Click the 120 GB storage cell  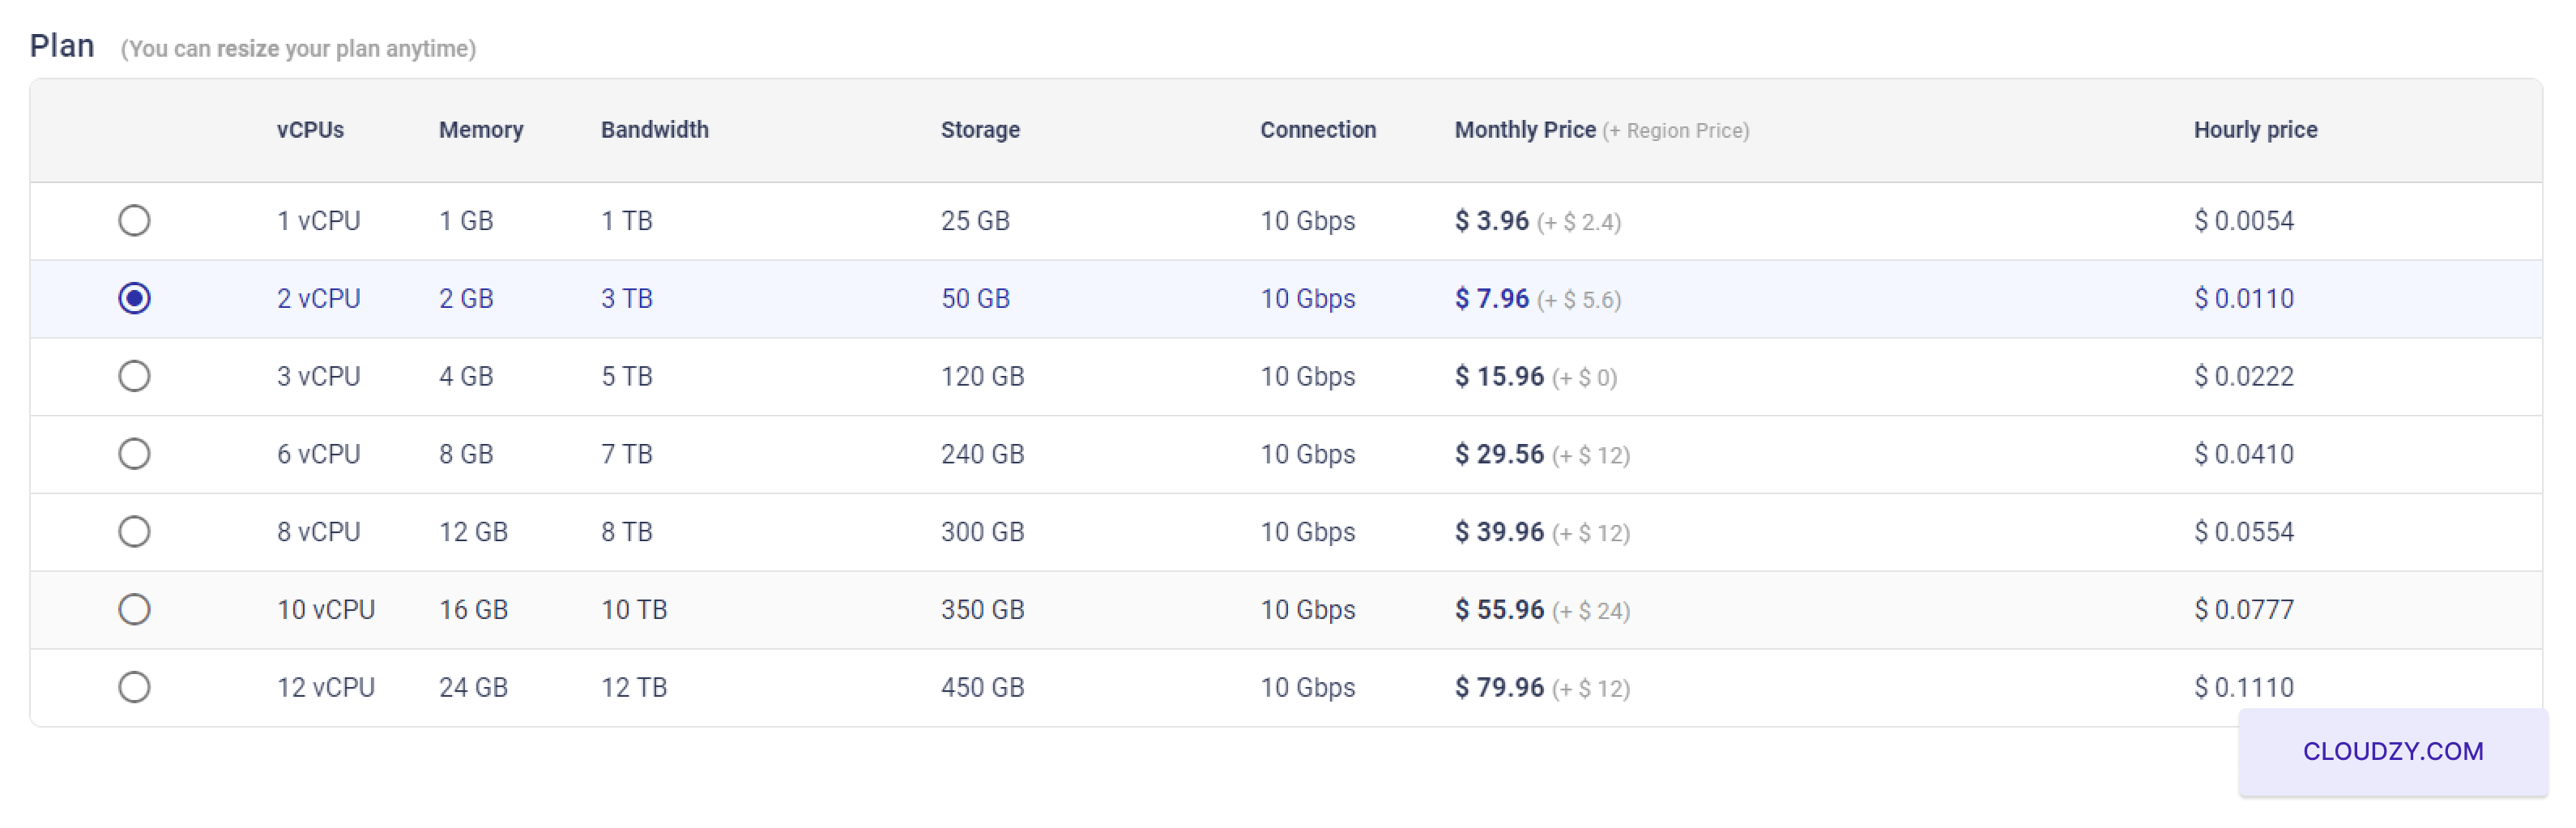(982, 376)
